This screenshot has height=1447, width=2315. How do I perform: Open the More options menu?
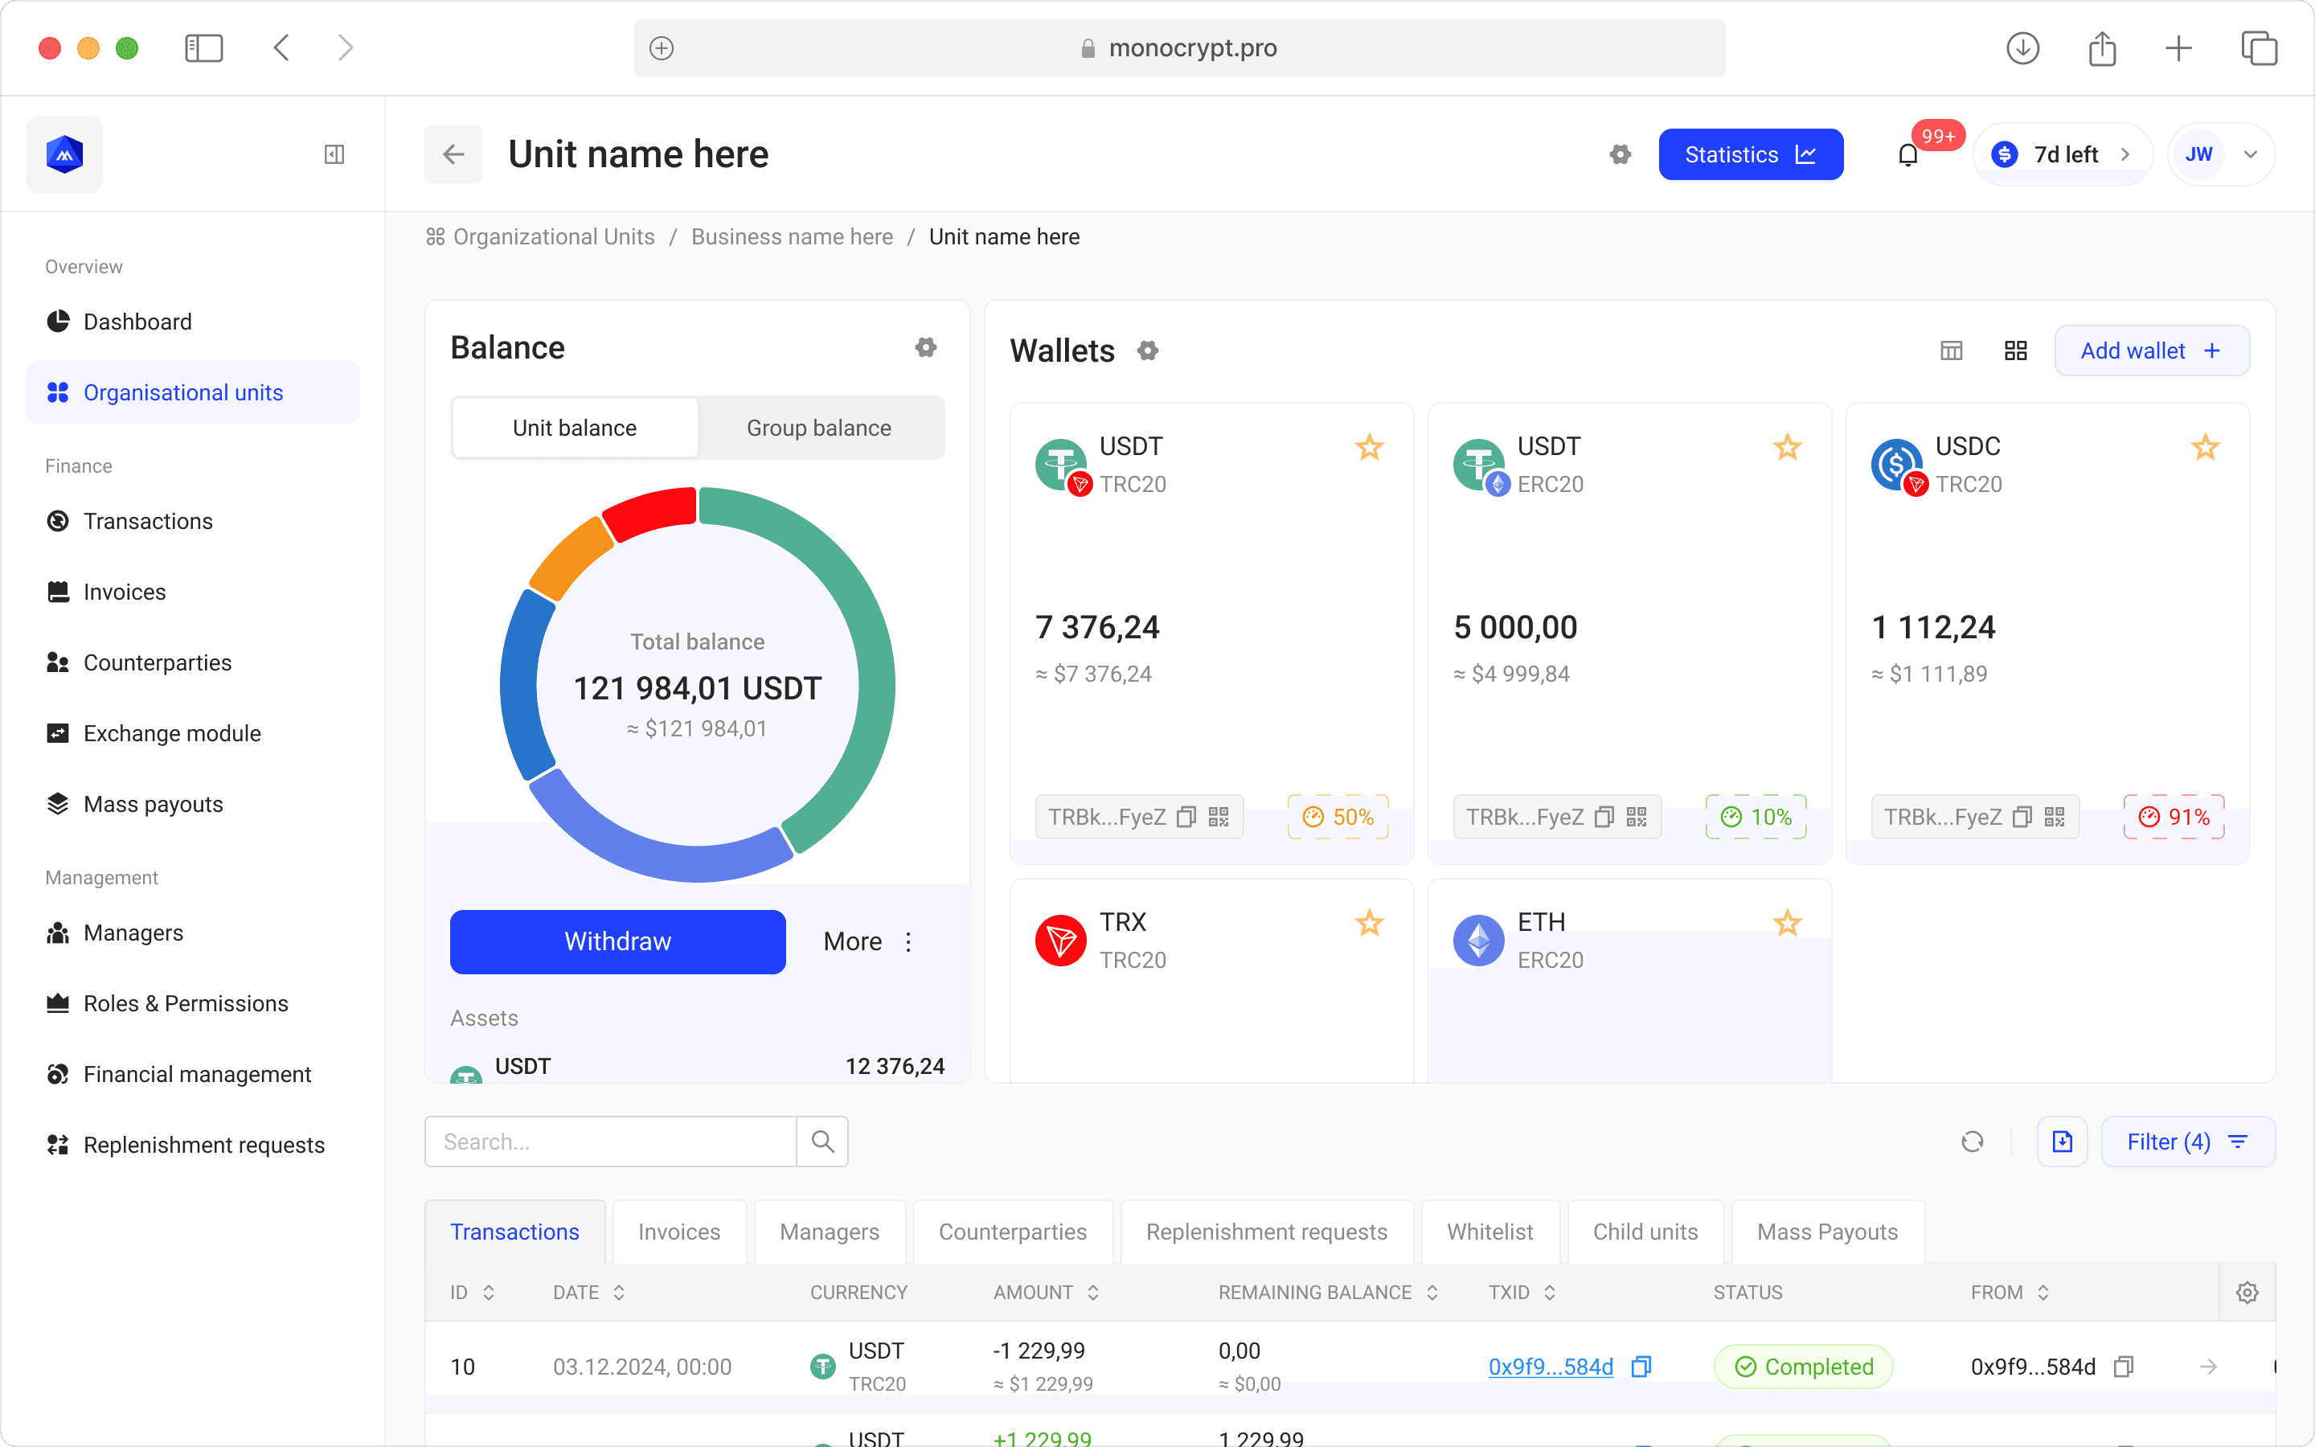click(x=869, y=941)
